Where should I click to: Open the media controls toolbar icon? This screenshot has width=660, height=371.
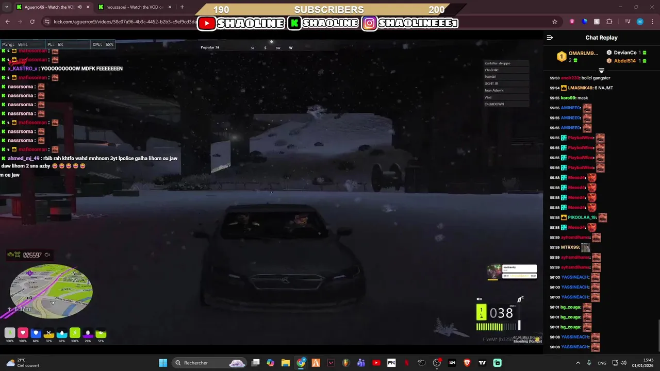click(628, 22)
